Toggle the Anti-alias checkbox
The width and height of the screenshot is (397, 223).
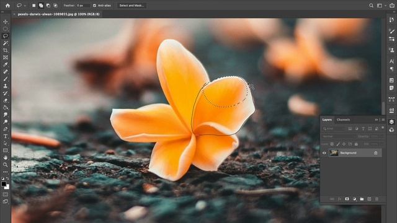click(94, 6)
